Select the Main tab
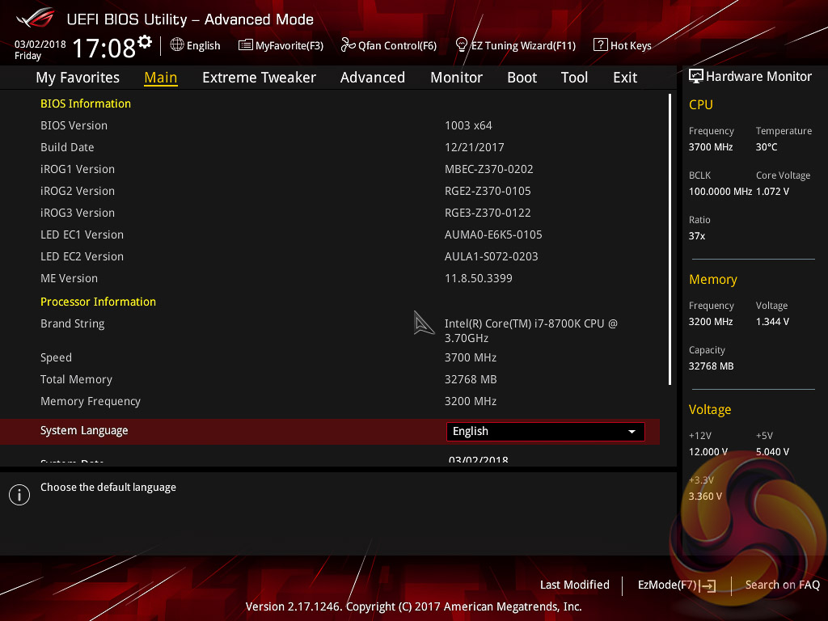The image size is (828, 621). coord(161,78)
